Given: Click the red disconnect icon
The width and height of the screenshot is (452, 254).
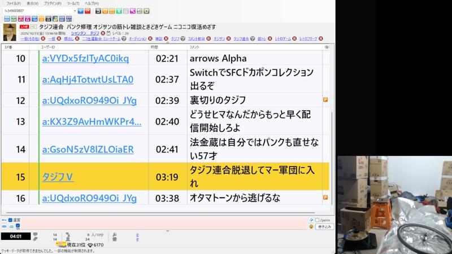Looking at the screenshot, I should point(88,11).
